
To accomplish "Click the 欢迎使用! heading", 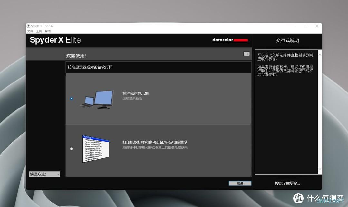I will pos(76,56).
